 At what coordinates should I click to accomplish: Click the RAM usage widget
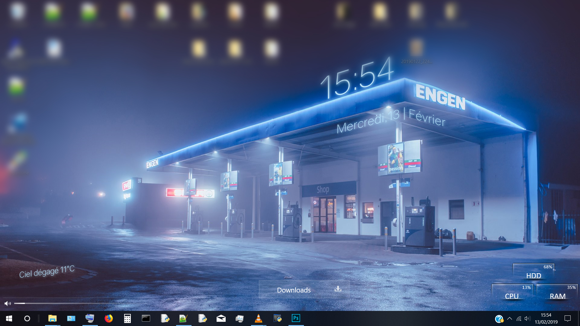point(557,292)
